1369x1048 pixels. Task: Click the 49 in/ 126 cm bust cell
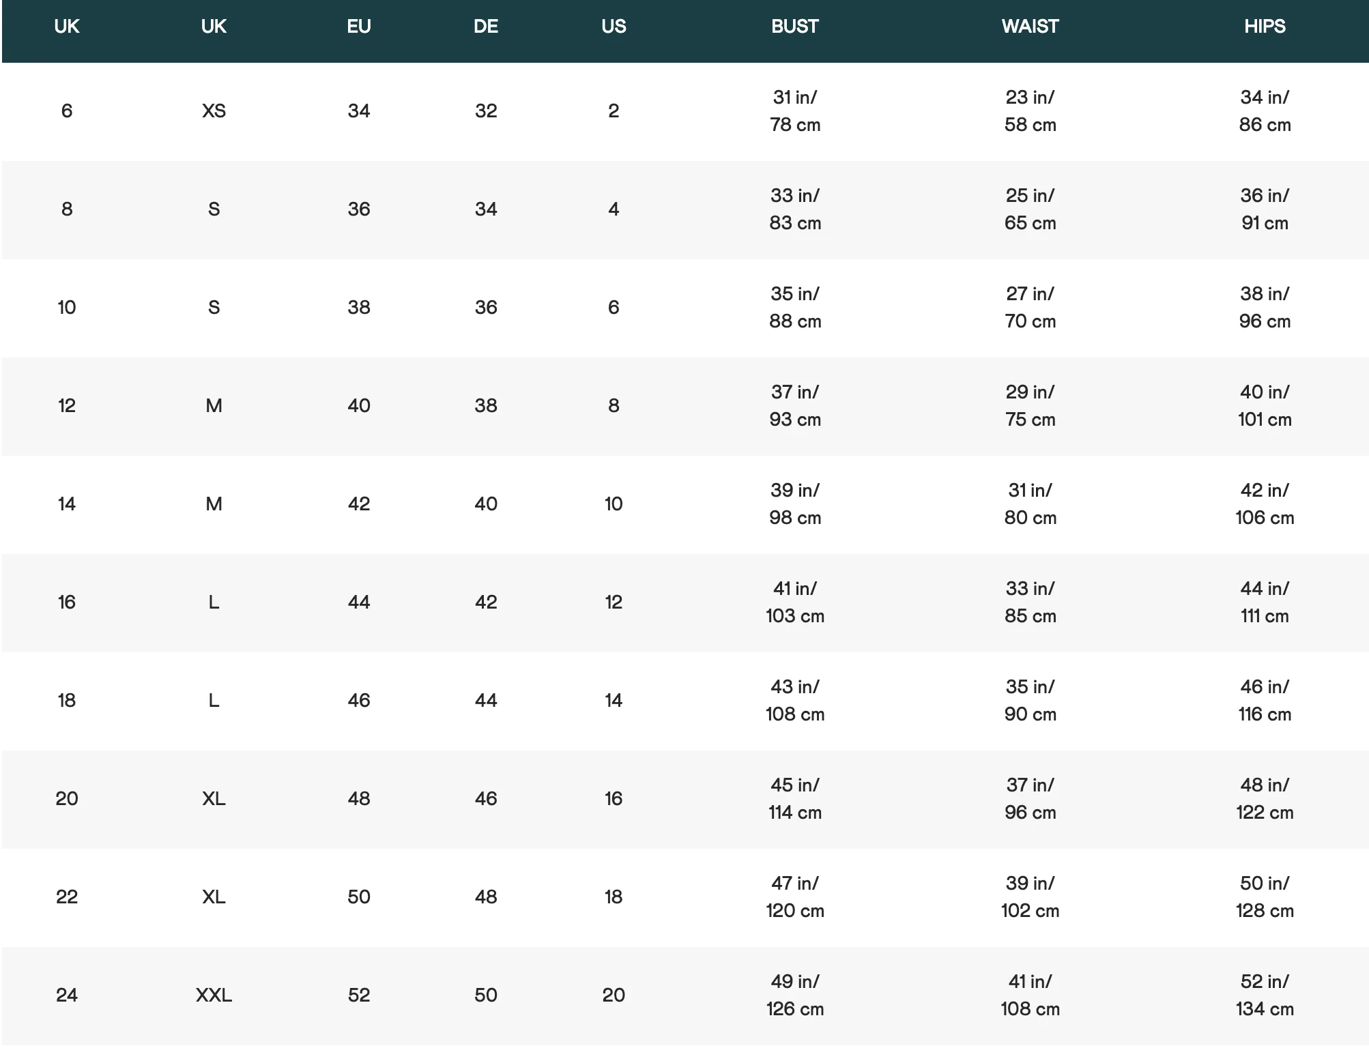795,995
